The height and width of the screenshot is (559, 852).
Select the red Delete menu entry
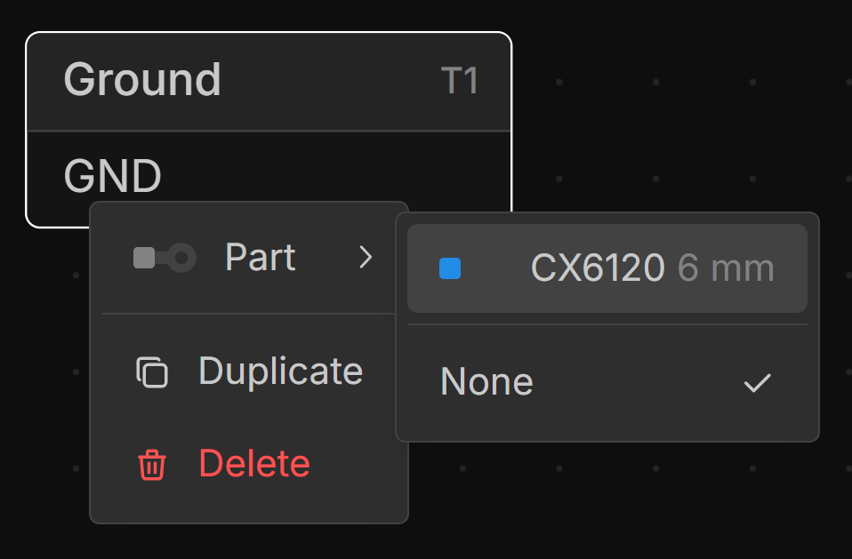pos(254,465)
